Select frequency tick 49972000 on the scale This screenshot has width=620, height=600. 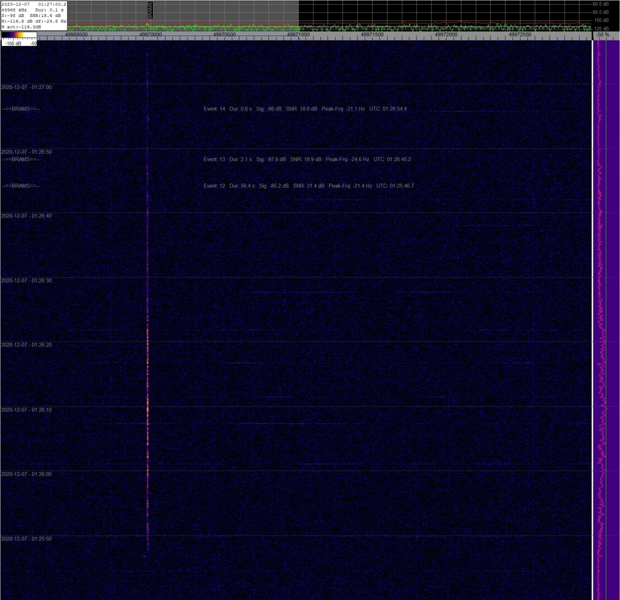(x=446, y=35)
